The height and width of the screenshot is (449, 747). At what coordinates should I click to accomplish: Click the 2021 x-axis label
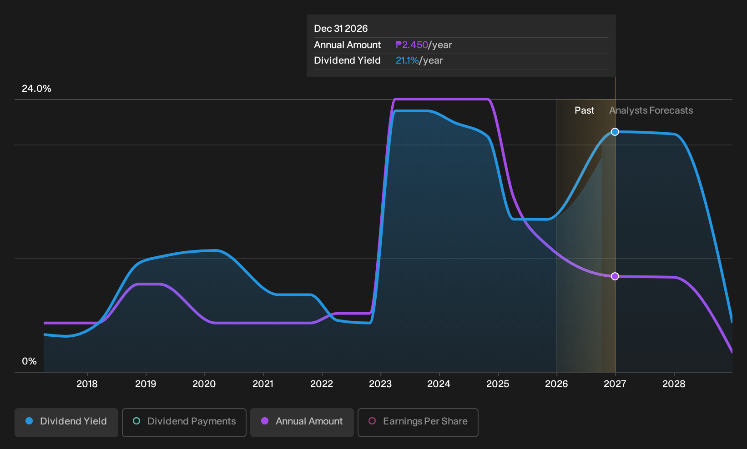[x=263, y=384]
